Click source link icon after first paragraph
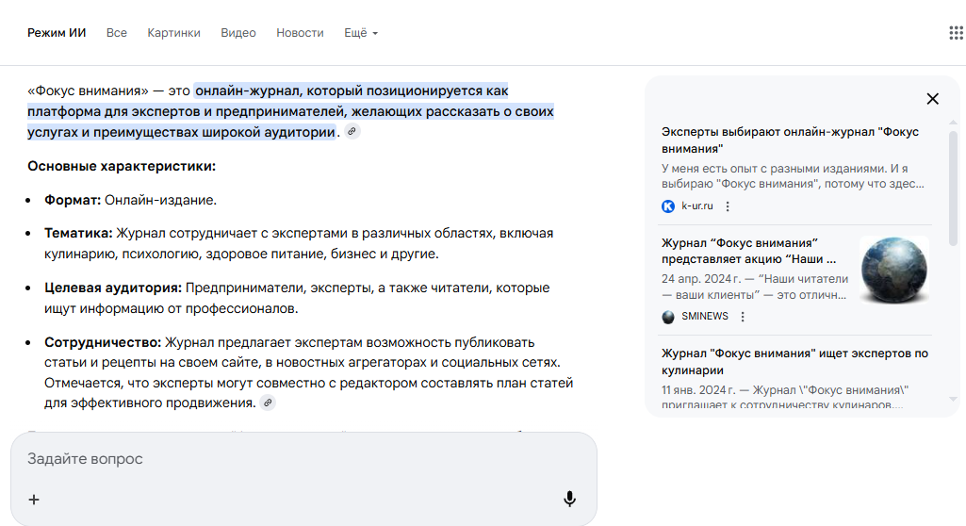This screenshot has width=966, height=526. click(352, 132)
